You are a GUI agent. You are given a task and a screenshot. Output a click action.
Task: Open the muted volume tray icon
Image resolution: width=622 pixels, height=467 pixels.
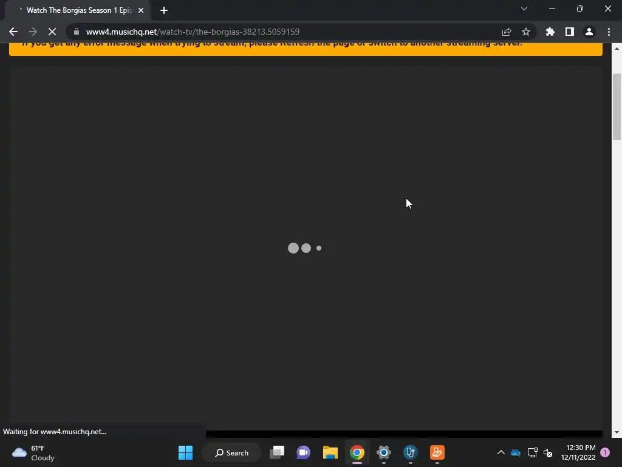point(548,452)
